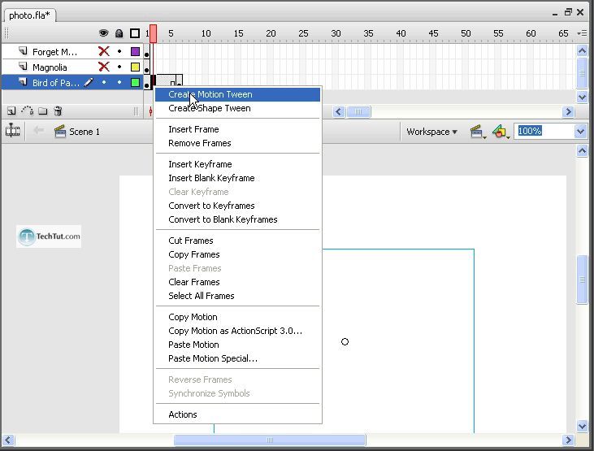Click the pencil icon on the Bird of Pa... layer
The height and width of the screenshot is (451, 594).
[x=89, y=82]
